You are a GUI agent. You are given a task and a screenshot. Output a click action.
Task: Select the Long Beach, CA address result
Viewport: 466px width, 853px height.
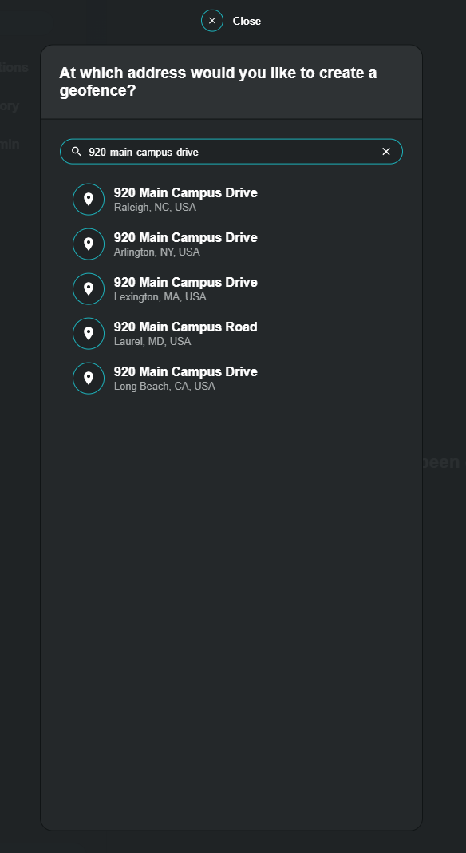[x=185, y=378]
